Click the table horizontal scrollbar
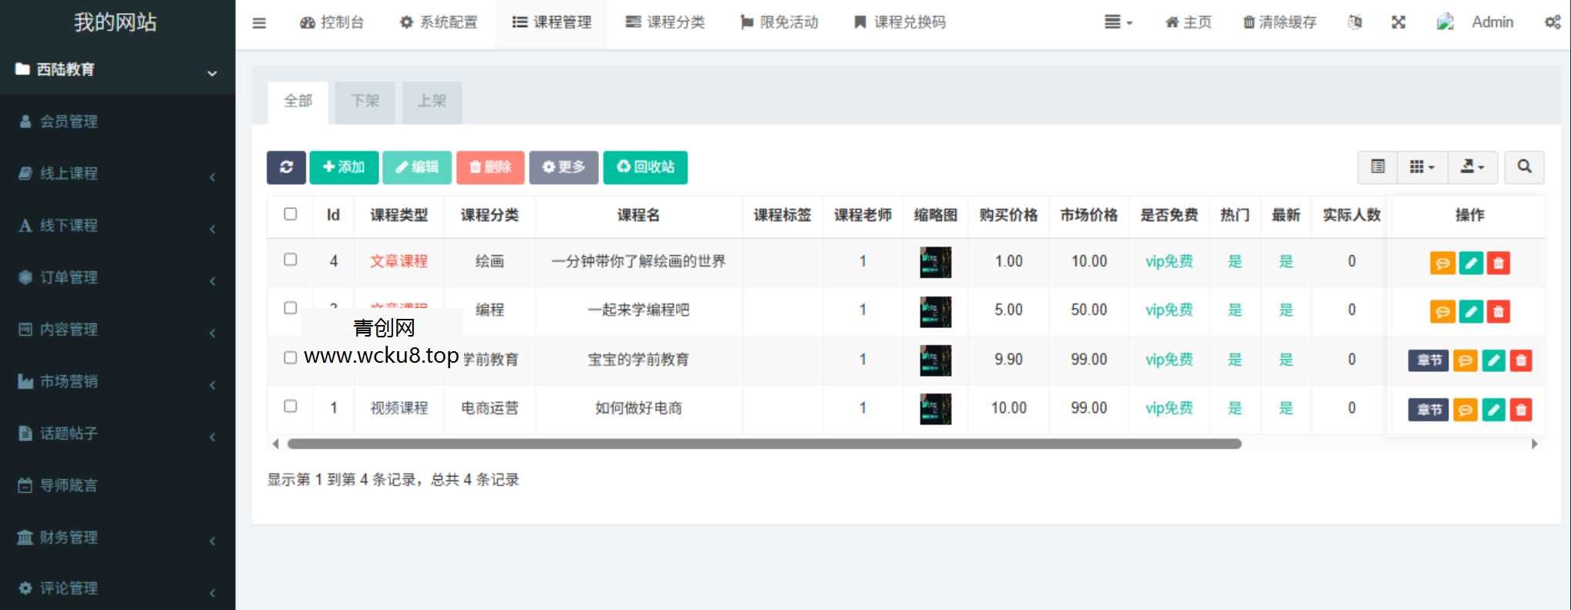 (x=764, y=444)
